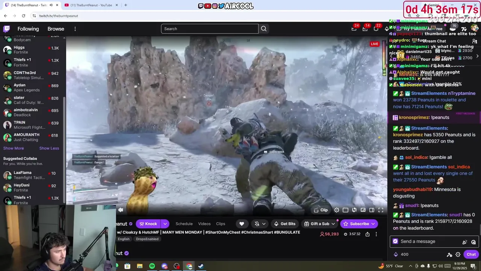The image size is (481, 271).
Task: Toggle follow with the heart button
Action: click(x=242, y=224)
